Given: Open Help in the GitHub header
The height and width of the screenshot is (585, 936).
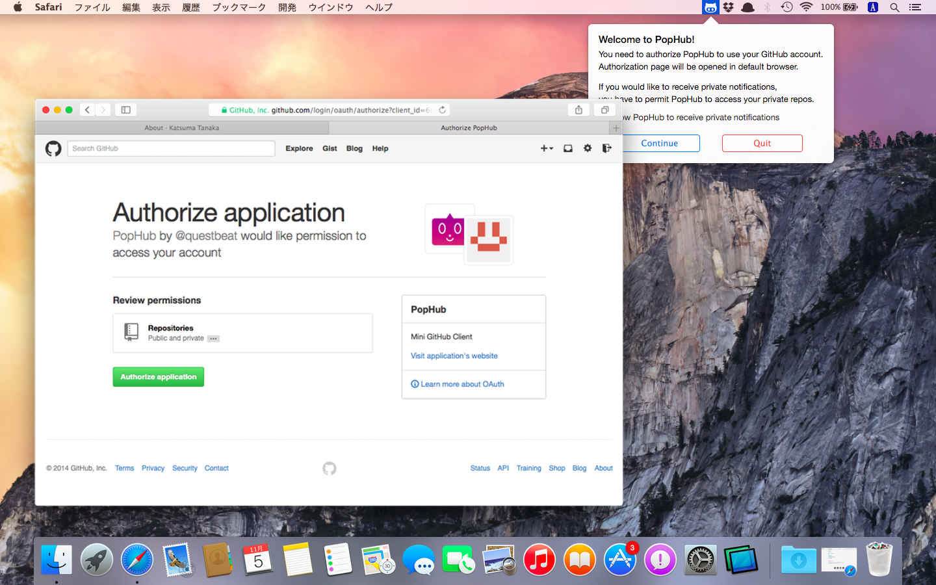Looking at the screenshot, I should 380,149.
